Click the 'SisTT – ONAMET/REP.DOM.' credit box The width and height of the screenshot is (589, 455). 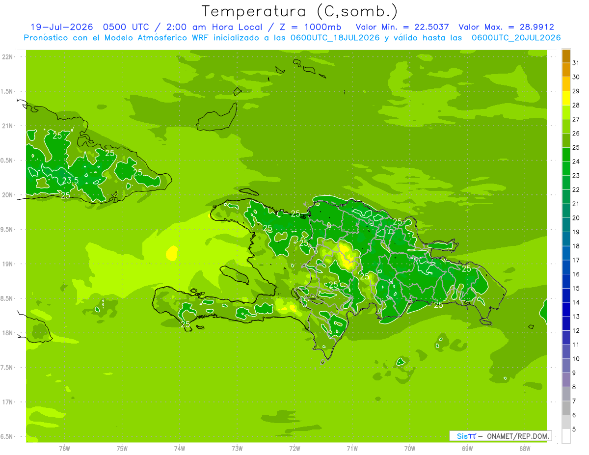[500, 436]
